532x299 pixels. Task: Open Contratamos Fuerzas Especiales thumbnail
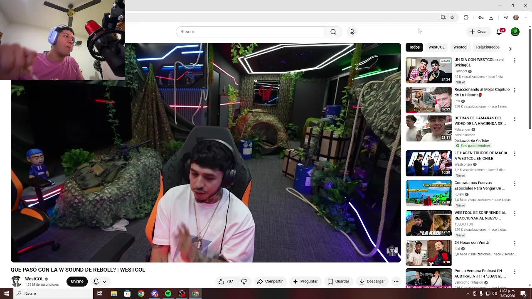coord(429,193)
